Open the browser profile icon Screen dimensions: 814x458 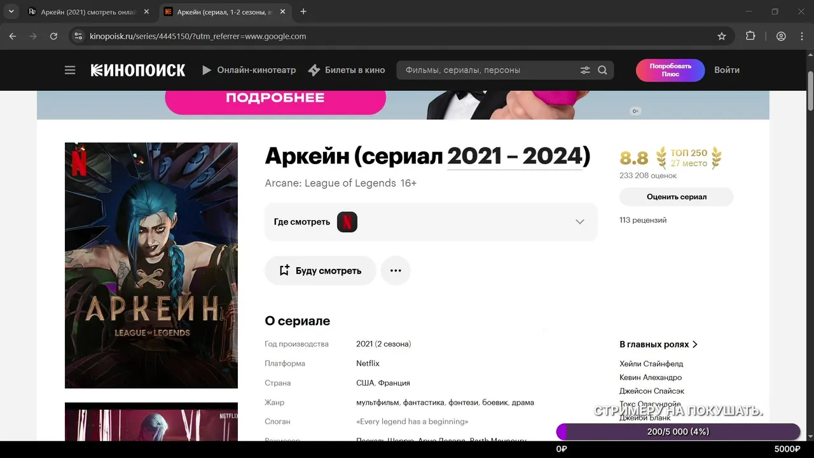(x=781, y=36)
